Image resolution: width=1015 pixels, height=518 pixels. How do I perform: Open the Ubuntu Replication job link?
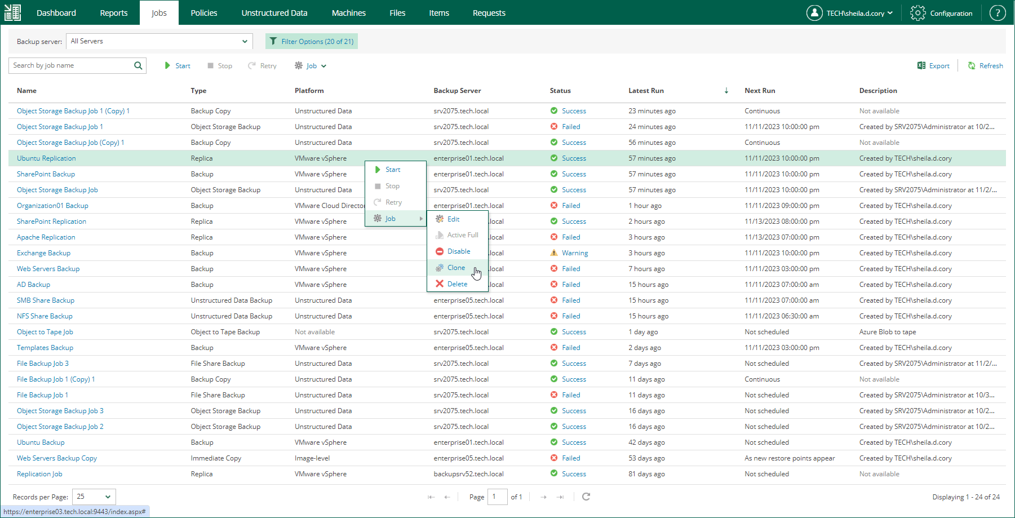click(x=46, y=158)
